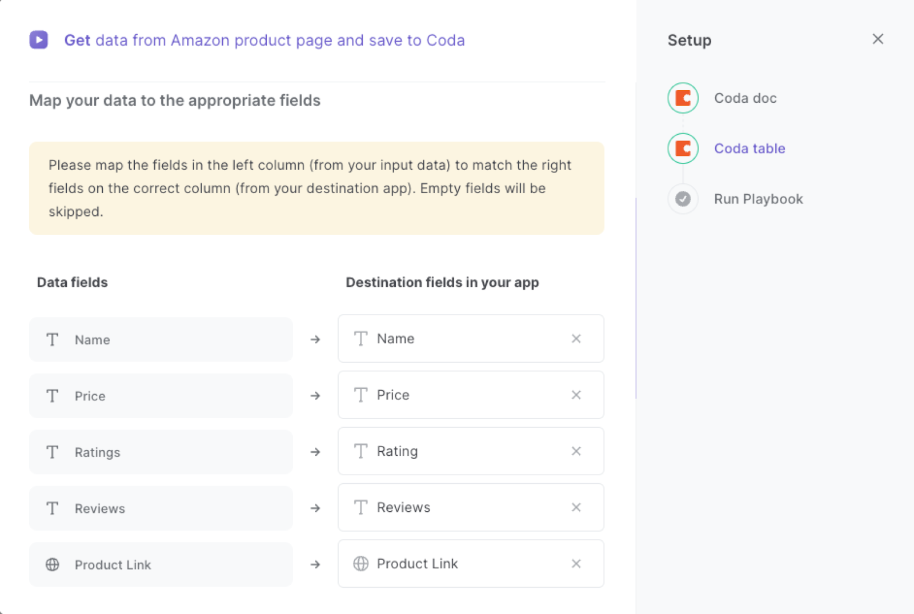The height and width of the screenshot is (614, 914).
Task: Click the Coda table step icon
Action: point(683,149)
